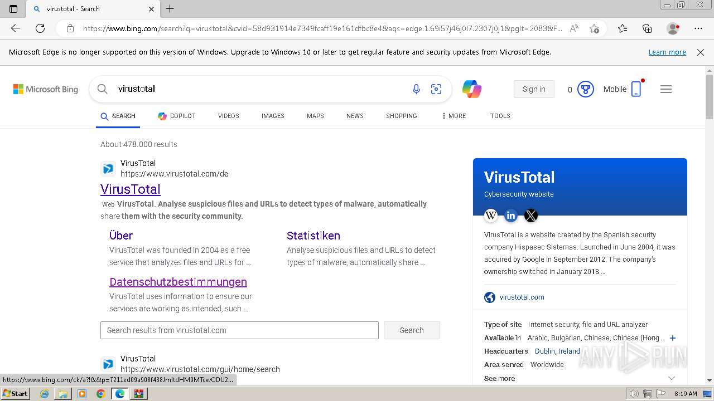Open the Read aloud icon
This screenshot has width=714, height=401.
pyautogui.click(x=574, y=28)
